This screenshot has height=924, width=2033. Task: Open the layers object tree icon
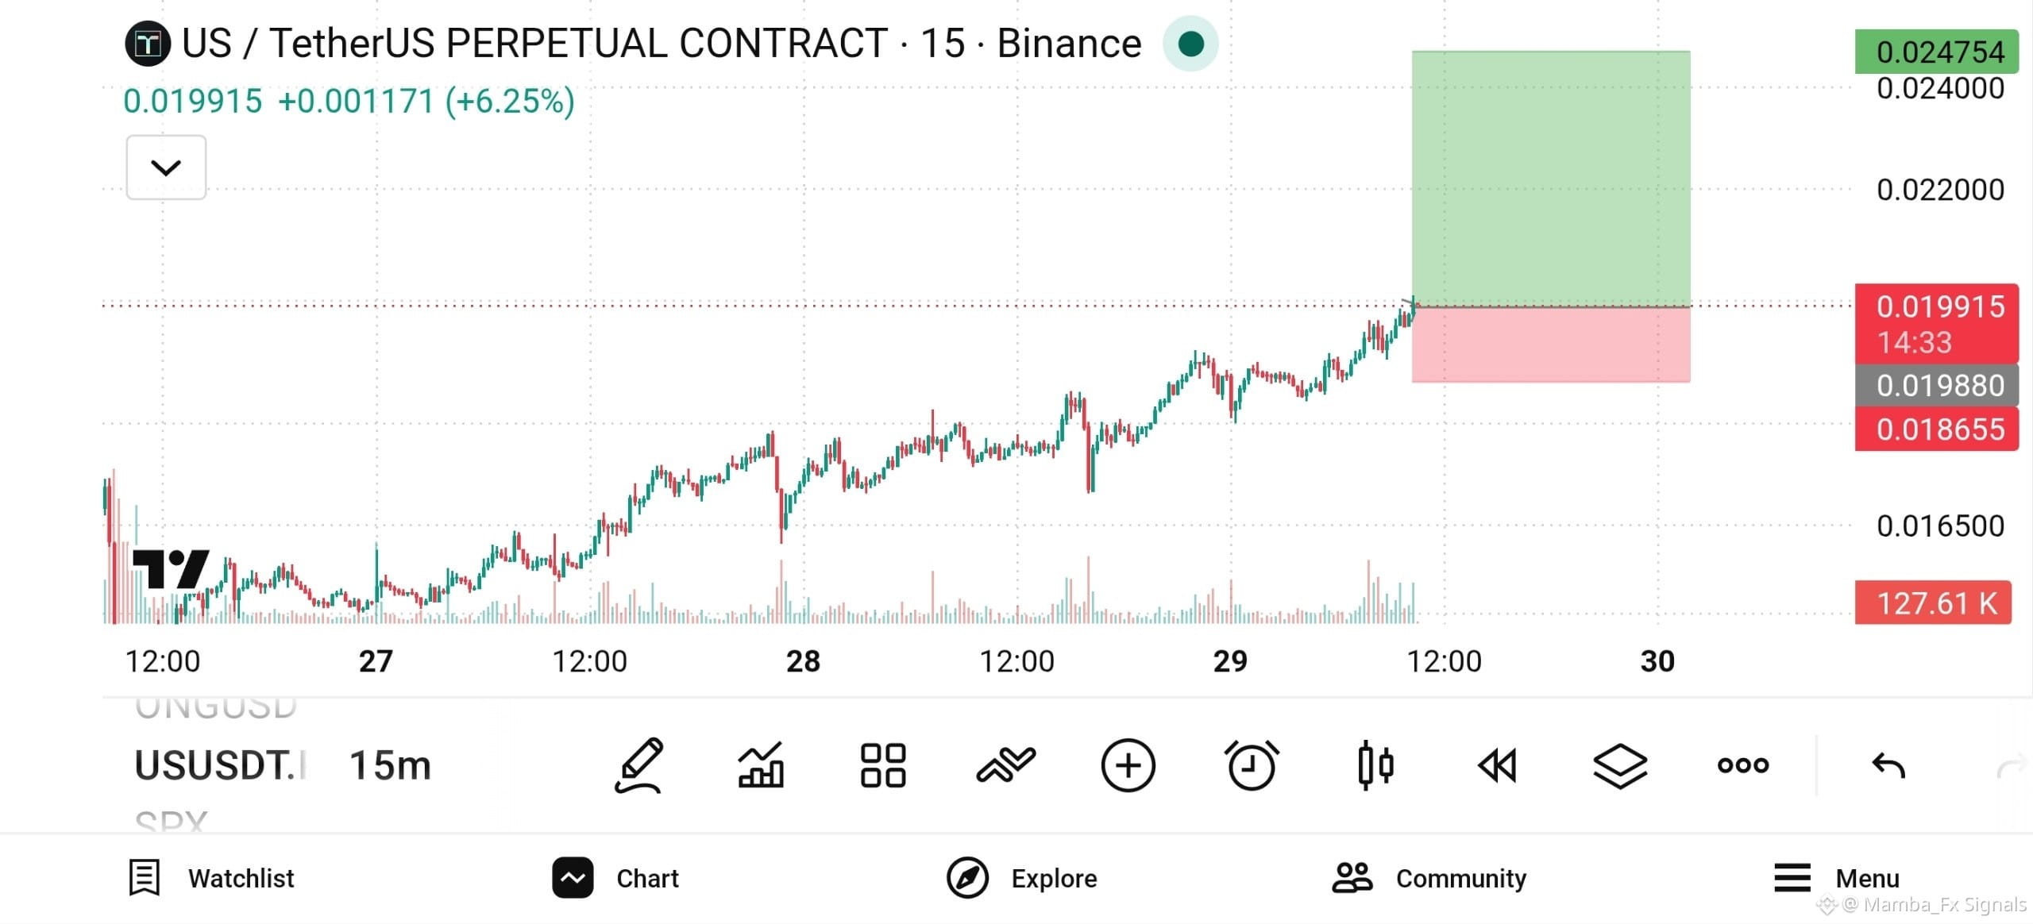pyautogui.click(x=1620, y=766)
